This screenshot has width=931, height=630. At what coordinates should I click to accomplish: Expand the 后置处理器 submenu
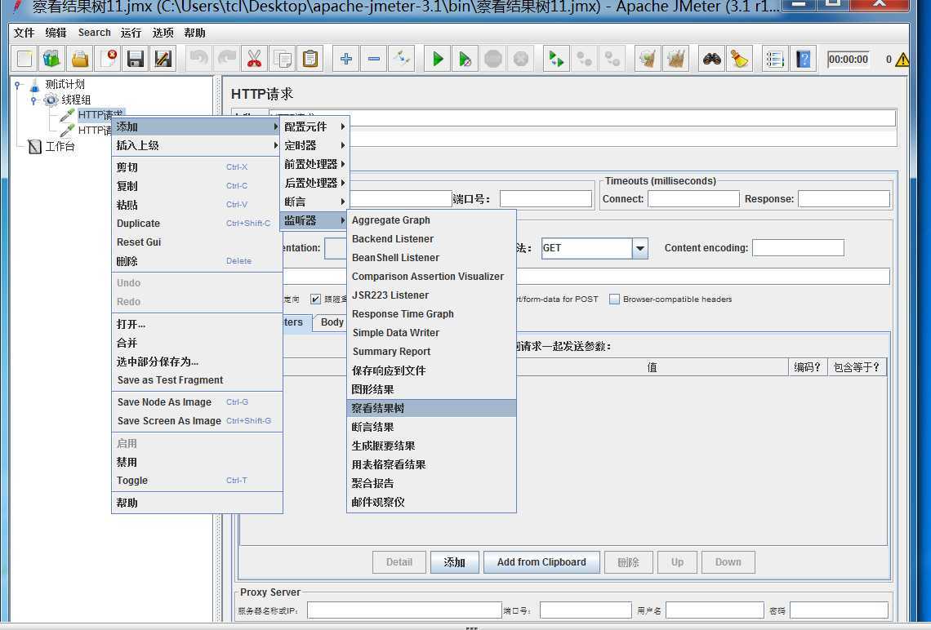click(x=314, y=183)
